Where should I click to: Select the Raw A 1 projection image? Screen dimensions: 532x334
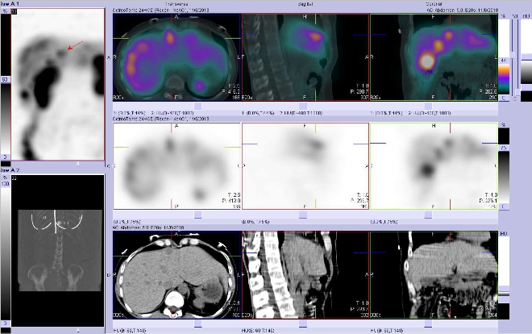pyautogui.click(x=58, y=84)
